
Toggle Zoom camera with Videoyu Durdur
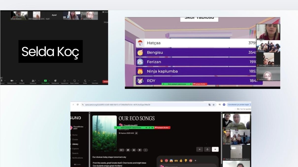click(12, 81)
